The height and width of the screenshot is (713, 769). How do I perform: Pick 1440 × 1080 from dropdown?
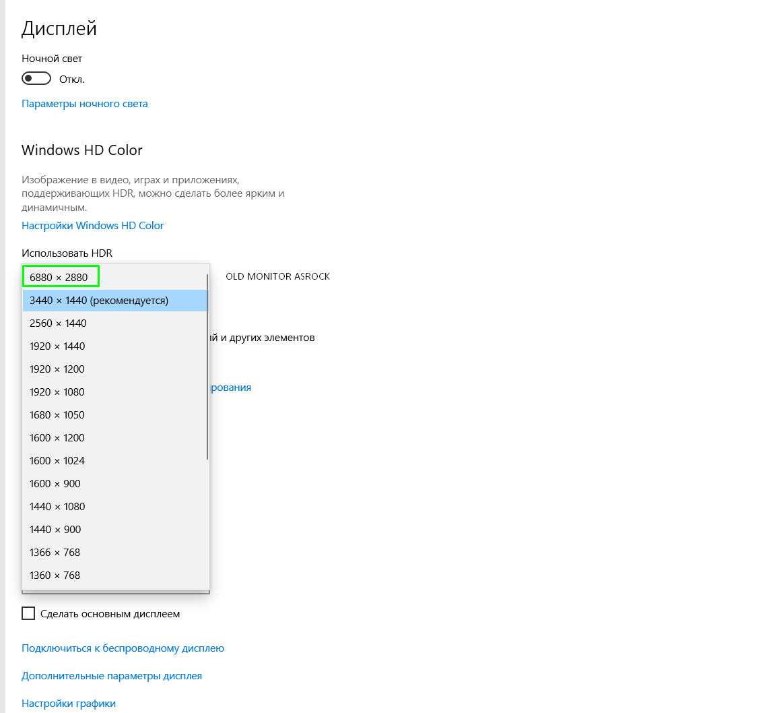click(x=58, y=507)
